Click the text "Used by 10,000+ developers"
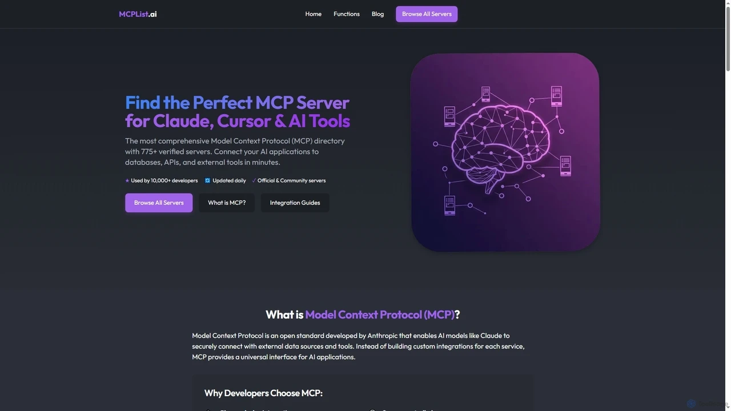731x411 pixels. [x=164, y=180]
